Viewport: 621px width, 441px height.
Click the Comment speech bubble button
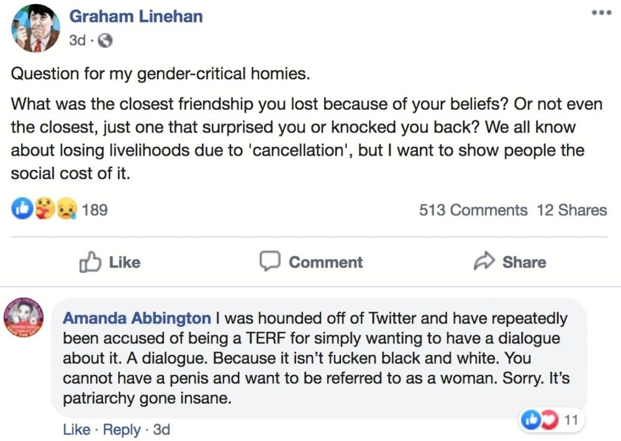[311, 262]
